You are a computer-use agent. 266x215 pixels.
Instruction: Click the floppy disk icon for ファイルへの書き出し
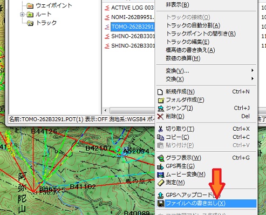click(x=161, y=204)
